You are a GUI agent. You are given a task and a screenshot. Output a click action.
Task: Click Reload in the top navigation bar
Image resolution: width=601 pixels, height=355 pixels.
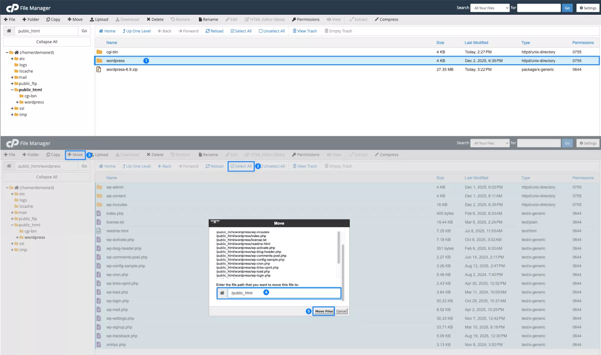pyautogui.click(x=214, y=31)
